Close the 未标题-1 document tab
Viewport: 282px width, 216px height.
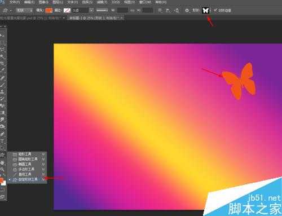coord(122,18)
